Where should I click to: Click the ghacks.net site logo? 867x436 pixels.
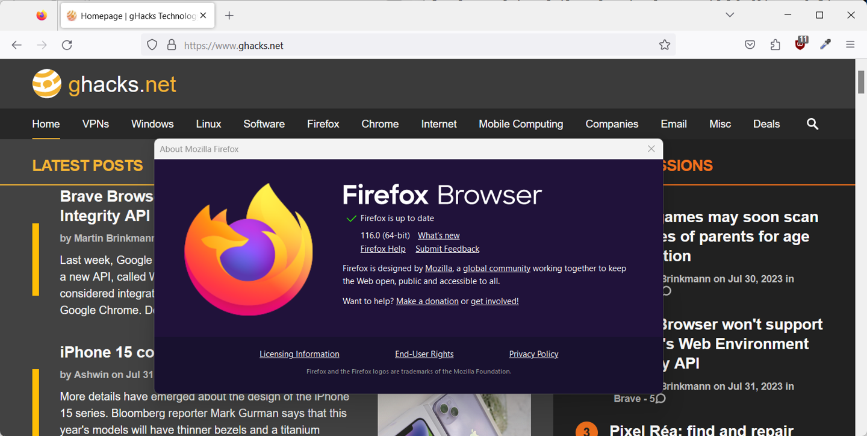tap(104, 84)
